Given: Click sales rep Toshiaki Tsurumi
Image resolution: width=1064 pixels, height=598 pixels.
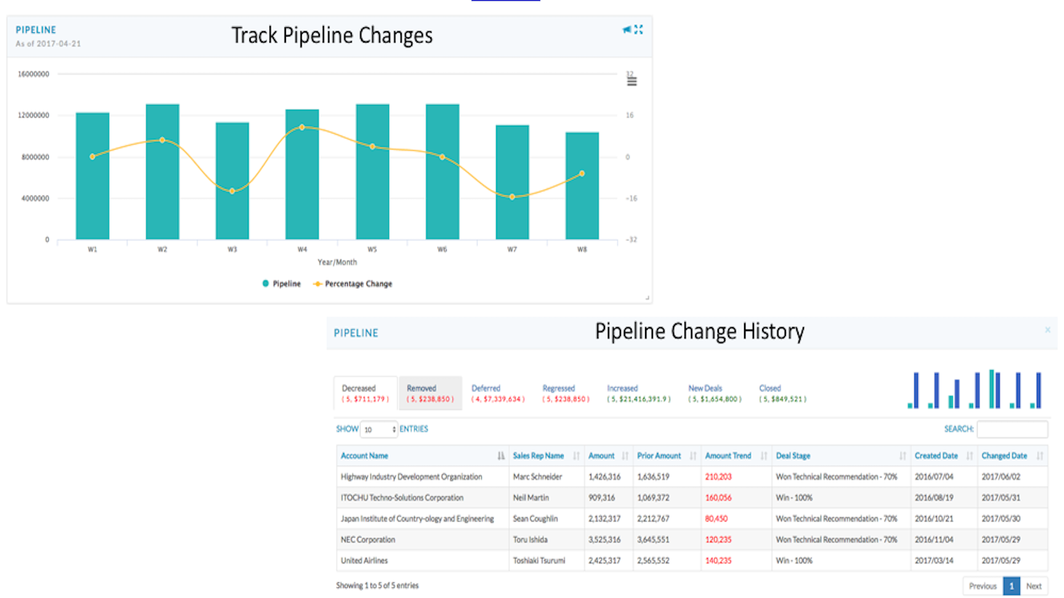Looking at the screenshot, I should pyautogui.click(x=539, y=561).
